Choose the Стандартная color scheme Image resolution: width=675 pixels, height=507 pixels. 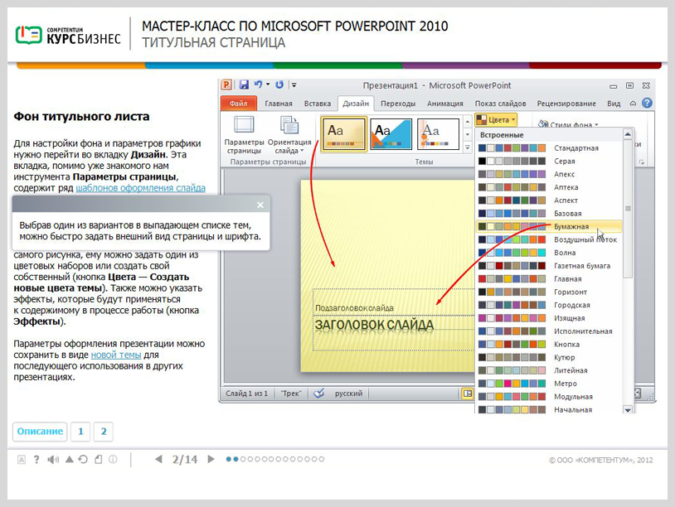click(549, 148)
